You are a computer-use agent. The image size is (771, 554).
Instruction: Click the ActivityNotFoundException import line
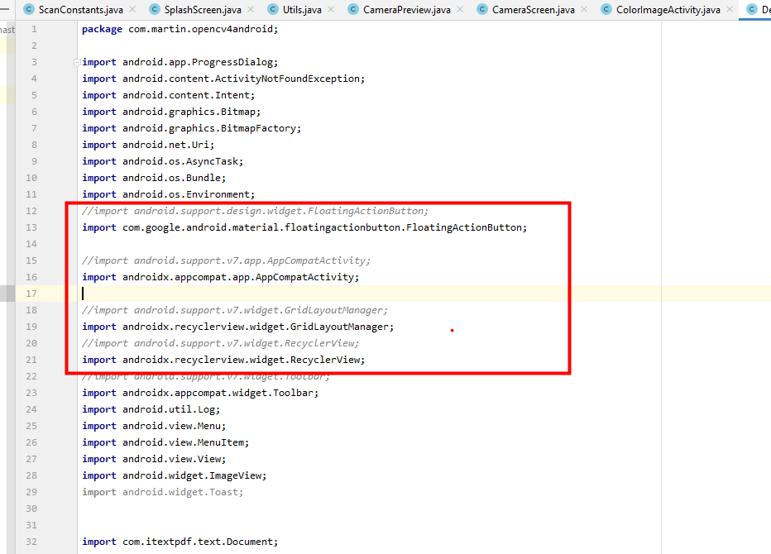point(223,79)
